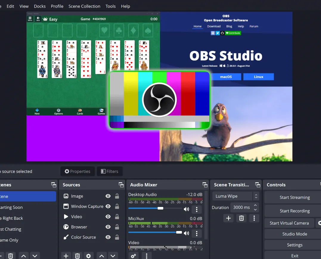Open the Tools menu

[x=110, y=6]
